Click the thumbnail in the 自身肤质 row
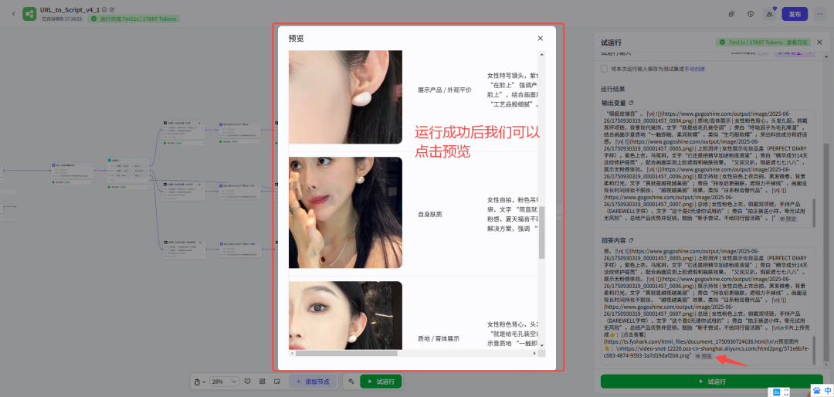This screenshot has width=834, height=397. tap(345, 212)
